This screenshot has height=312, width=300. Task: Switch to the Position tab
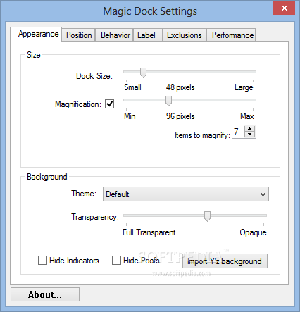pyautogui.click(x=79, y=35)
